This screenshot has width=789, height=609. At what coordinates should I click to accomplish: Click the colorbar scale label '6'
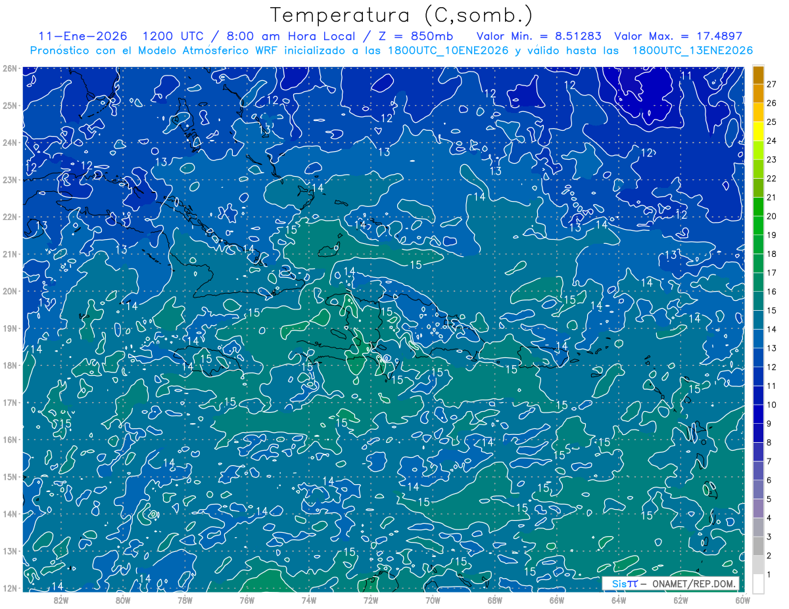[769, 480]
